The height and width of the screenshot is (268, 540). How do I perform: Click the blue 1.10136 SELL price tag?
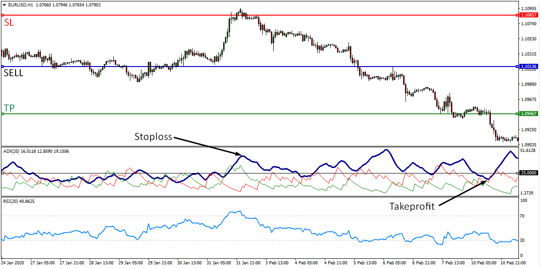tap(529, 66)
